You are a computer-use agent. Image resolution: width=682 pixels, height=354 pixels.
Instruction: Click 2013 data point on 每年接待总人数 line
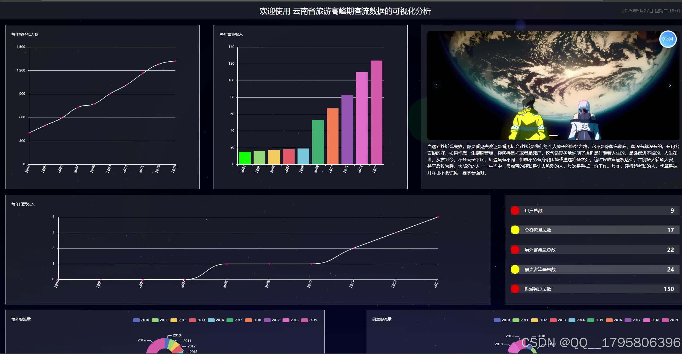point(175,61)
